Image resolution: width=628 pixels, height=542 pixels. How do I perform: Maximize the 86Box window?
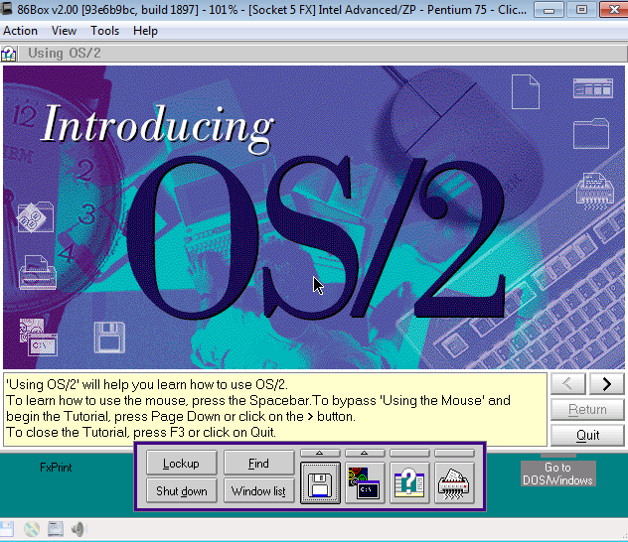pyautogui.click(x=581, y=10)
